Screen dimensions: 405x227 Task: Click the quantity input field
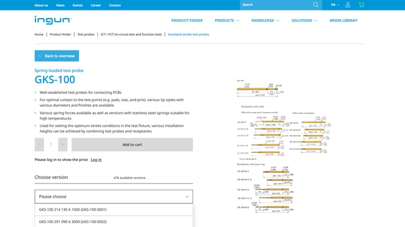tap(51, 144)
